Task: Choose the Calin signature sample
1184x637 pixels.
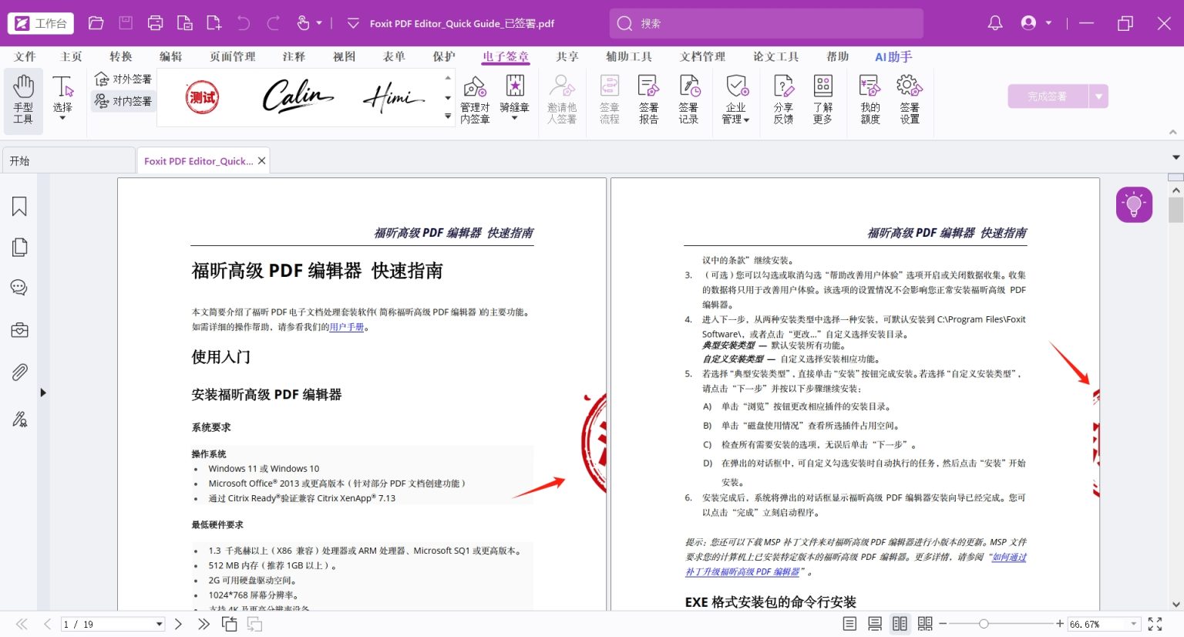Action: pyautogui.click(x=298, y=97)
